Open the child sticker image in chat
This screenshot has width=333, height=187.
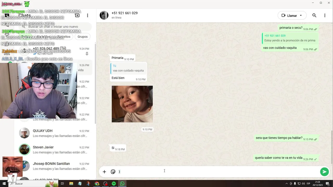click(132, 104)
